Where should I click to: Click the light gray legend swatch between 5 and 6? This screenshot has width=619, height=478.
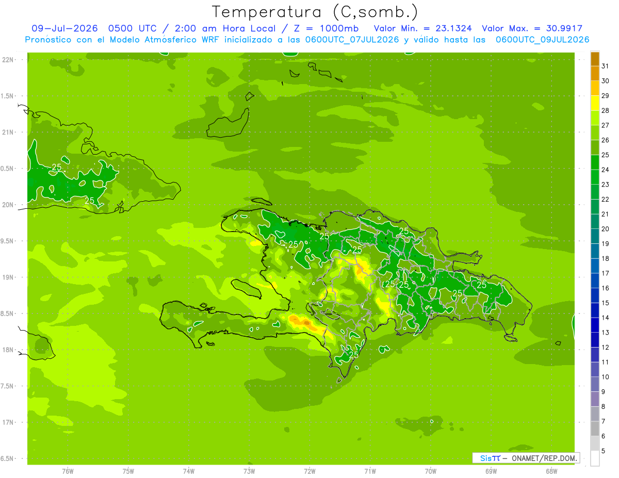(x=595, y=443)
